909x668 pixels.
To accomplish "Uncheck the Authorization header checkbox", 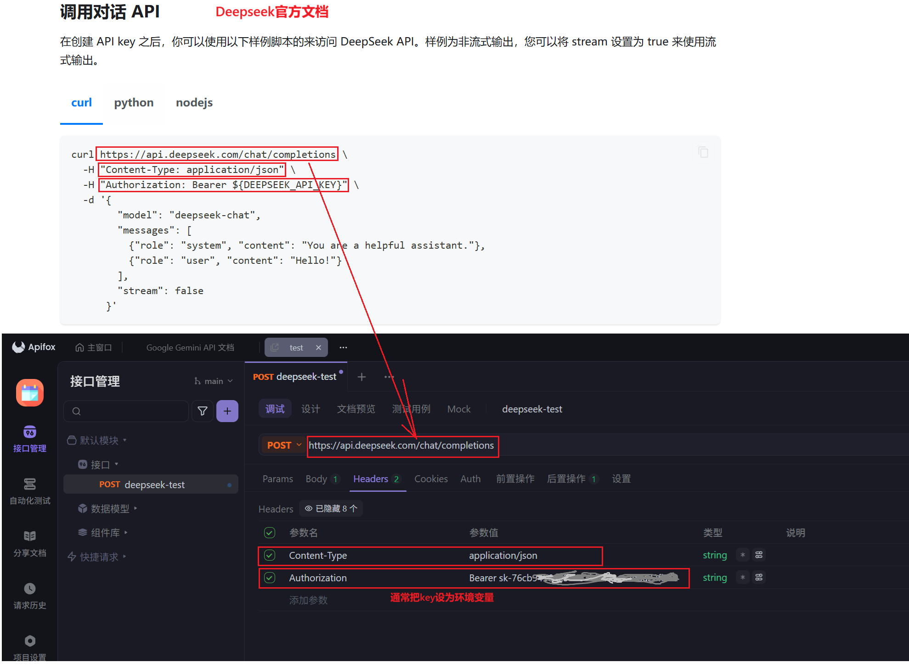I will coord(270,578).
